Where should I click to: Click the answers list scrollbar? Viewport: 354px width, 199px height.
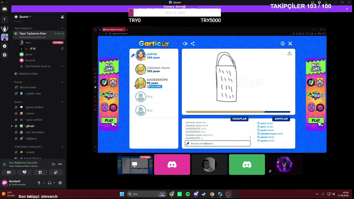pyautogui.click(x=250, y=138)
